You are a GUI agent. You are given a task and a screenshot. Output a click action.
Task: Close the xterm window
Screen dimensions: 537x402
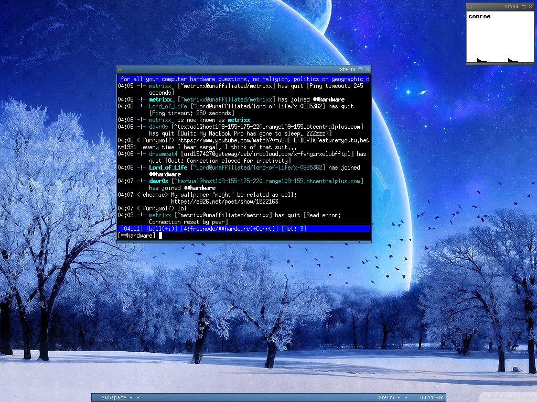(367, 70)
